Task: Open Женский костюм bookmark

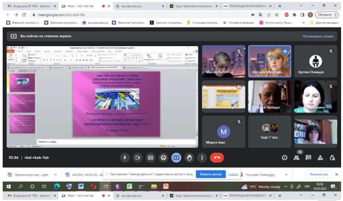Action: click(23, 23)
